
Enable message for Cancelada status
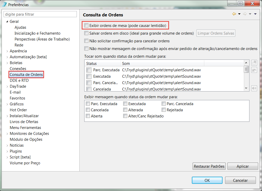tap(88, 110)
